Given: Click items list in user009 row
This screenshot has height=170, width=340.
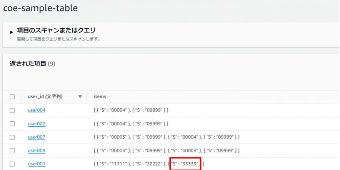Looking at the screenshot, I should click(x=167, y=150).
